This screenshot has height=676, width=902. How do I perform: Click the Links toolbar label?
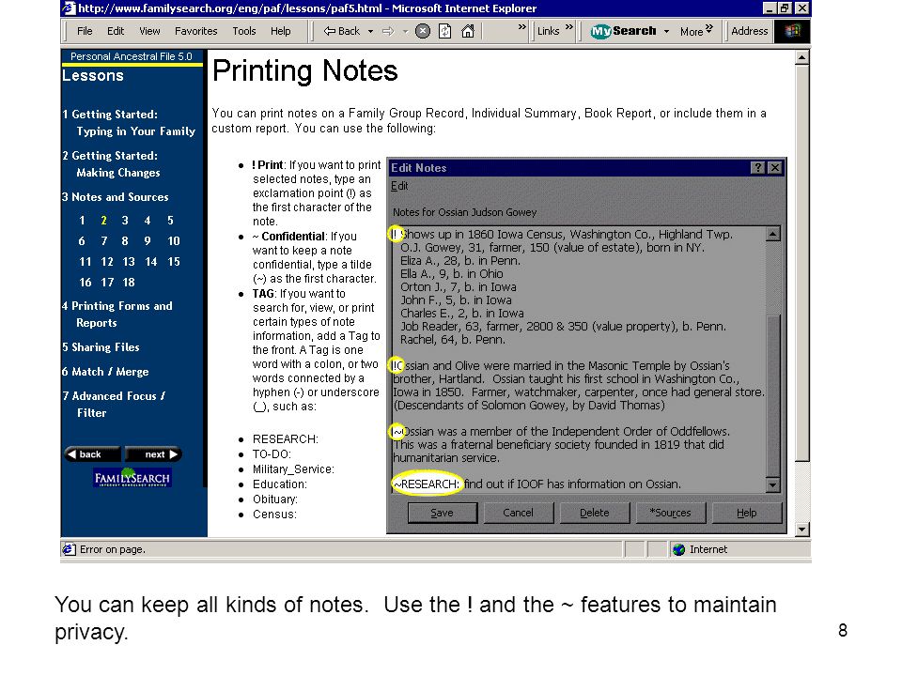tap(548, 31)
